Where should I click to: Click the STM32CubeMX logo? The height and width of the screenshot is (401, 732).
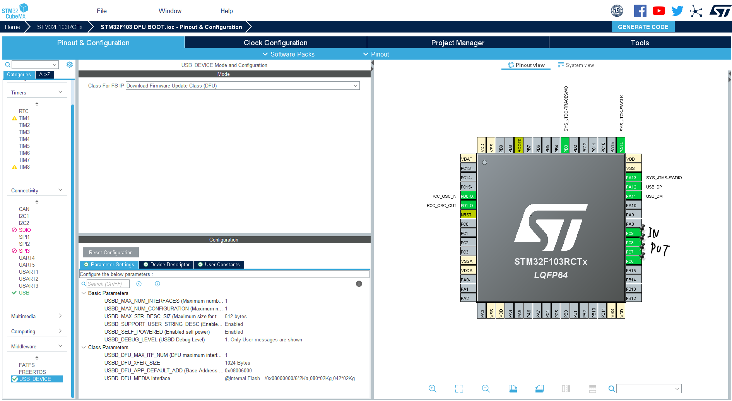15,11
